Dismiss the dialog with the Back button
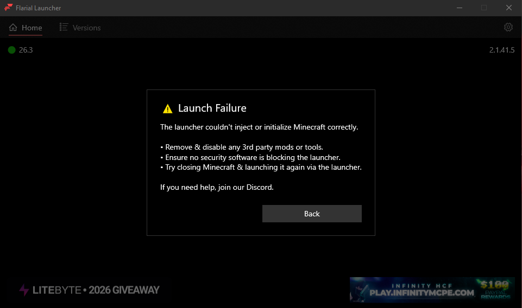The width and height of the screenshot is (522, 308). tap(312, 214)
